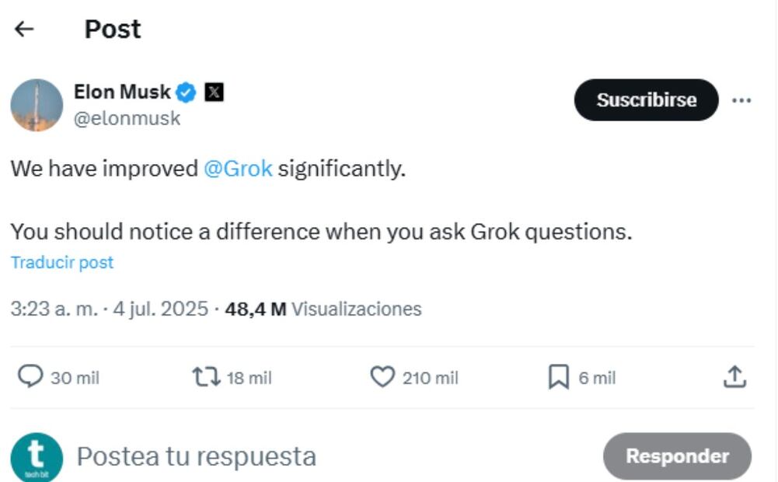
Task: Go back using the left arrow
Action: [x=24, y=30]
